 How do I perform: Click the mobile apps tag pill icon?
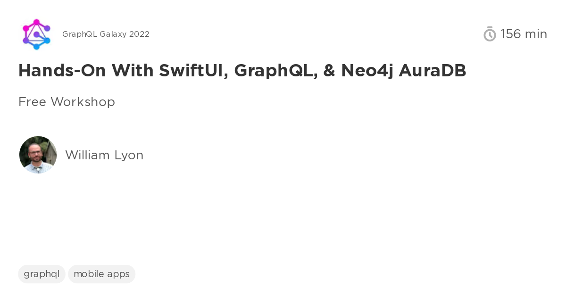pos(101,274)
